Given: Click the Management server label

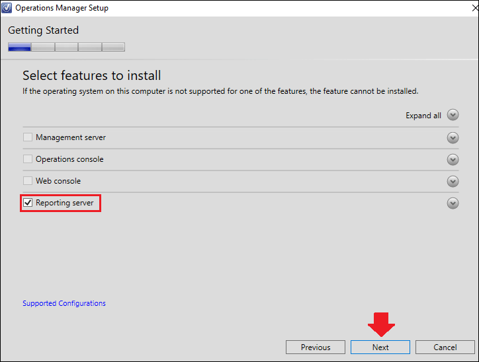Looking at the screenshot, I should 71,137.
